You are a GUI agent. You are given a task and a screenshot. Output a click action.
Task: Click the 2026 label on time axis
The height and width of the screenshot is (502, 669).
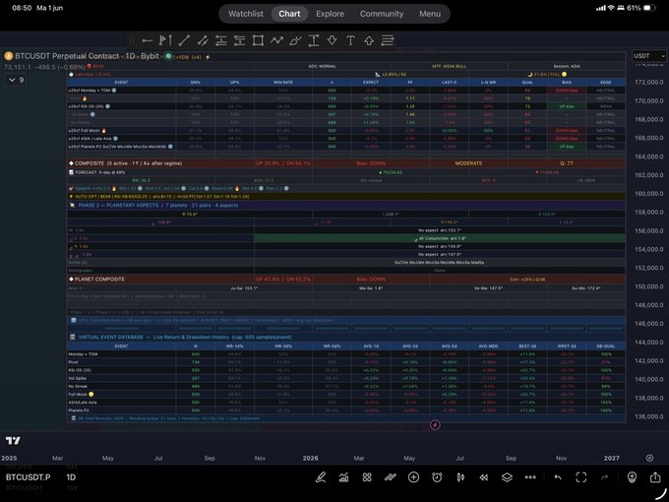pos(310,458)
